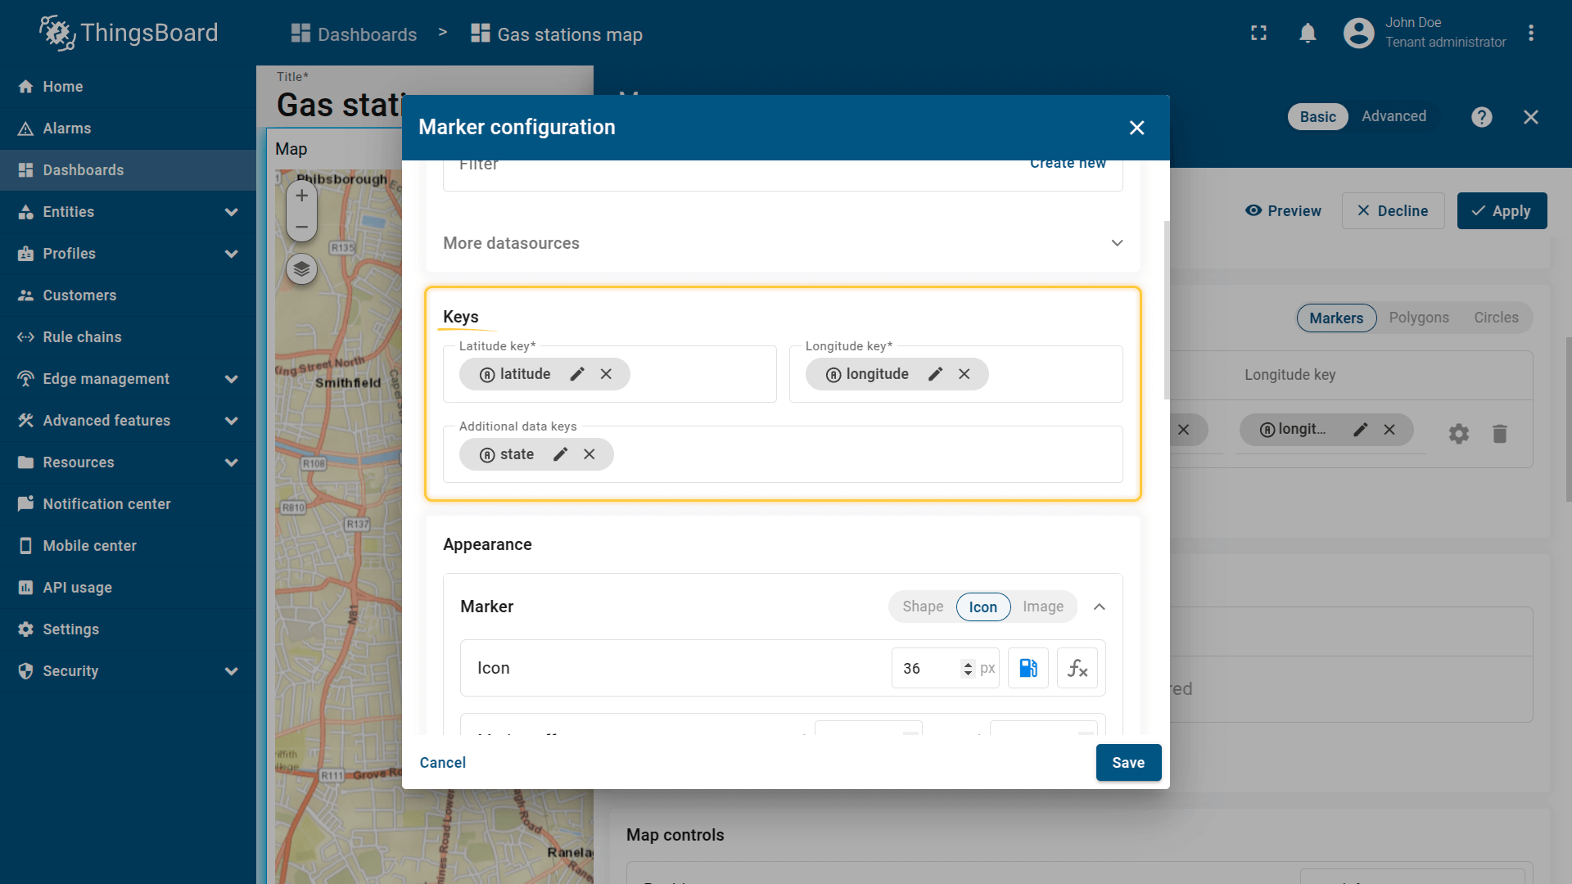Switch to Advanced configuration mode
The width and height of the screenshot is (1572, 884).
[x=1394, y=116]
